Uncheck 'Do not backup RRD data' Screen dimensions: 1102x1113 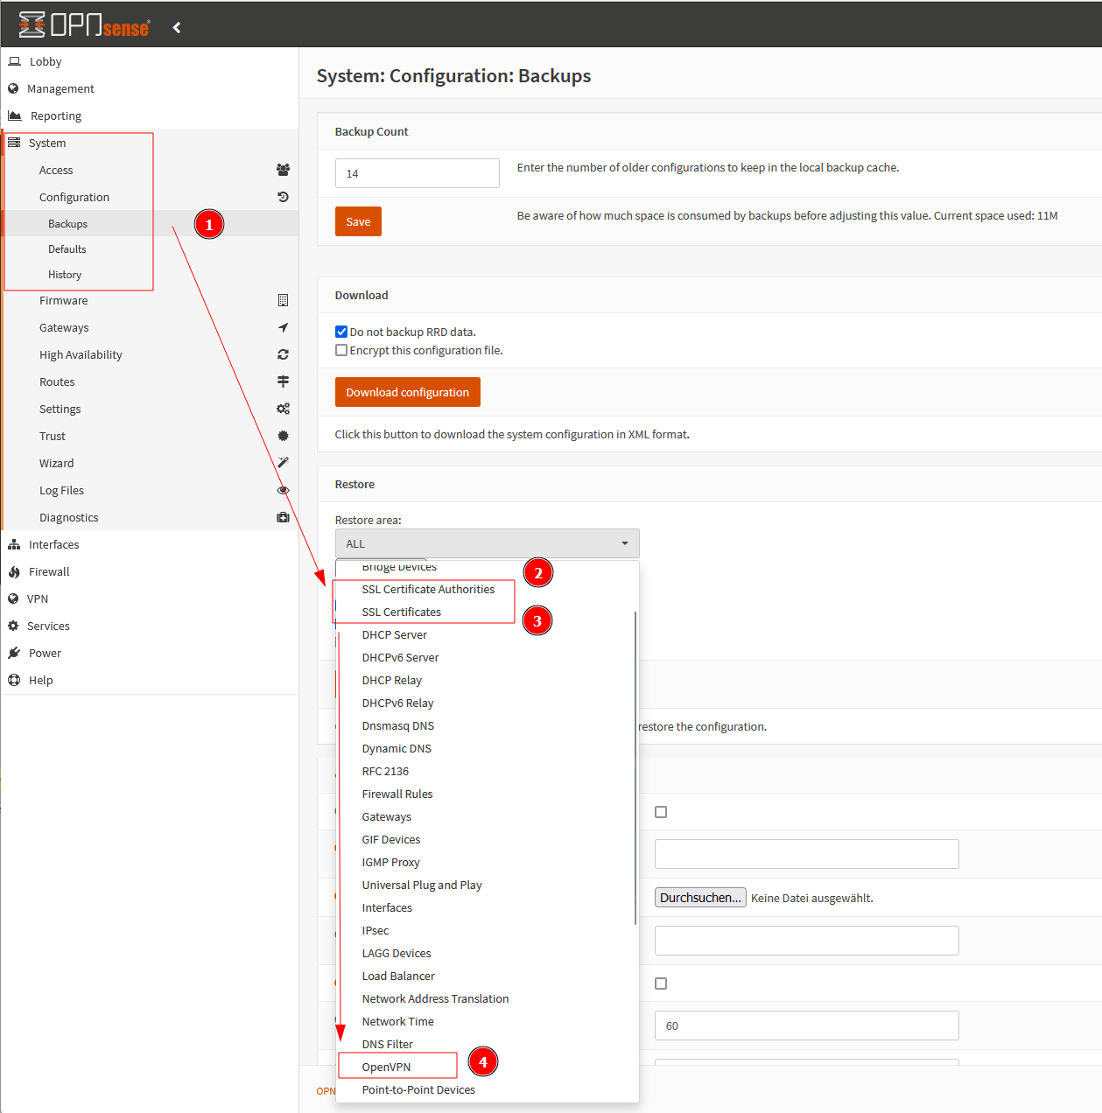[341, 332]
